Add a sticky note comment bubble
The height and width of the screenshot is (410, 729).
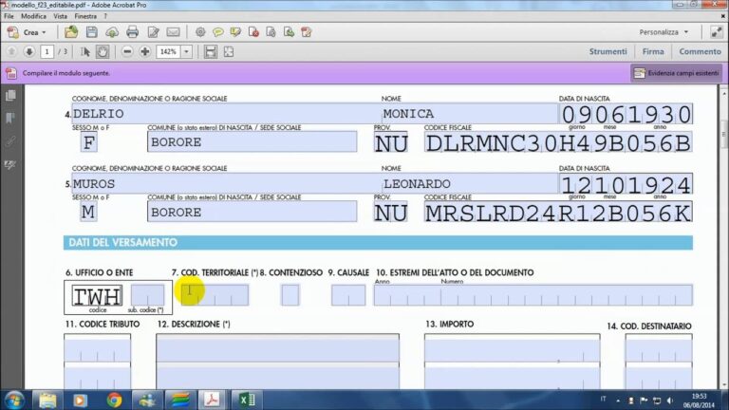point(217,32)
